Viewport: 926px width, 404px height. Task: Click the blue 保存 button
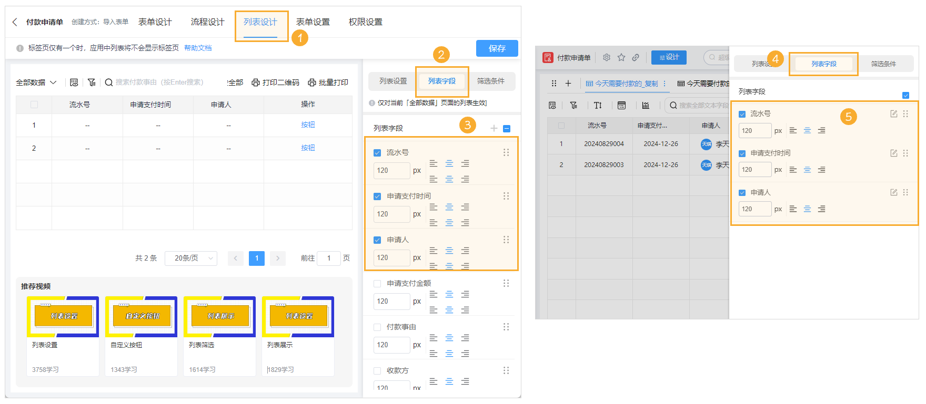click(497, 48)
